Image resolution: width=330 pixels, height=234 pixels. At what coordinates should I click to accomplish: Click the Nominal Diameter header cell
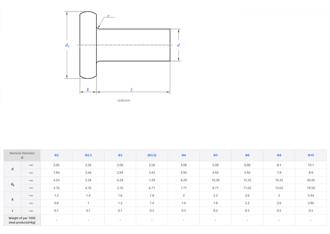tap(22, 155)
